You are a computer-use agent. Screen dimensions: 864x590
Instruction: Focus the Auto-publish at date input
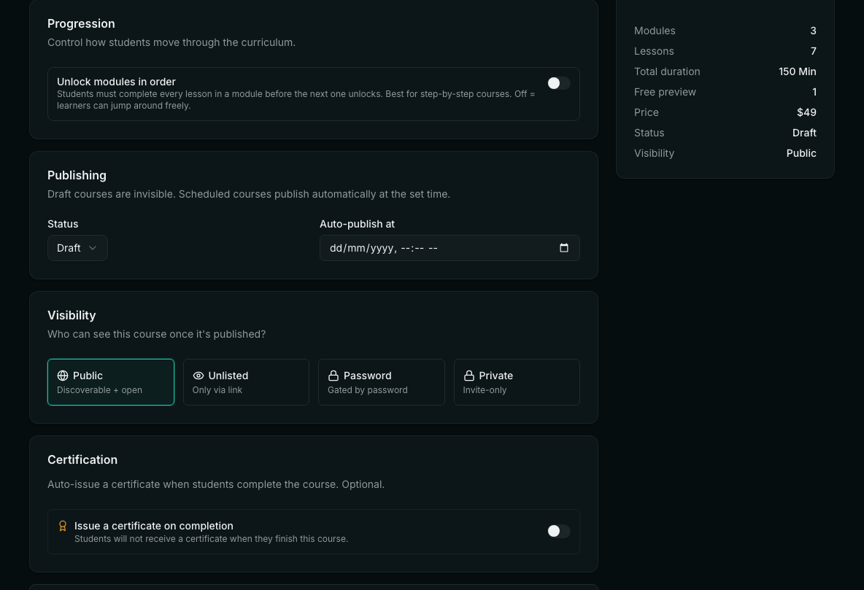(450, 248)
